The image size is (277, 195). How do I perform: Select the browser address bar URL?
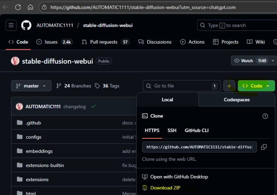pyautogui.click(x=143, y=7)
